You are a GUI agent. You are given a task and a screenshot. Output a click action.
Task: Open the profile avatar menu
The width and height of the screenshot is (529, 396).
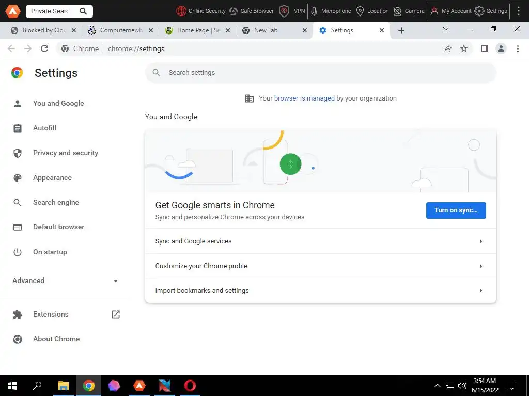501,48
